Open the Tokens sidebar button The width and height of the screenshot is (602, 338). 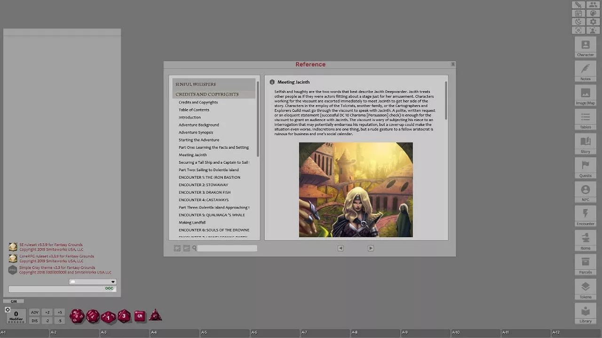586,289
